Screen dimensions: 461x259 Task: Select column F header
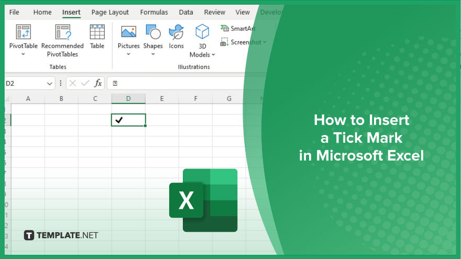[195, 99]
